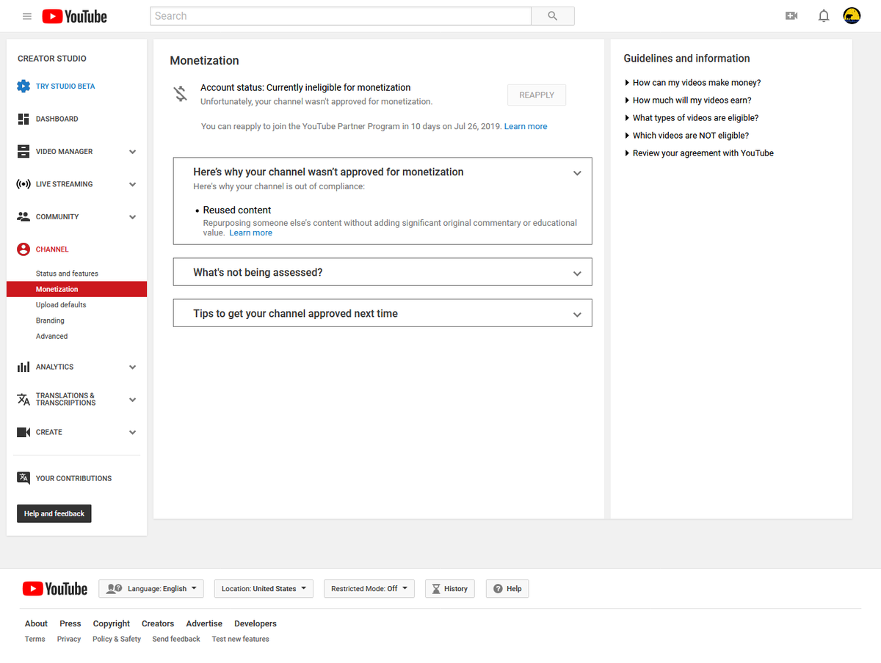Click the REAPPLY button

pyautogui.click(x=537, y=95)
